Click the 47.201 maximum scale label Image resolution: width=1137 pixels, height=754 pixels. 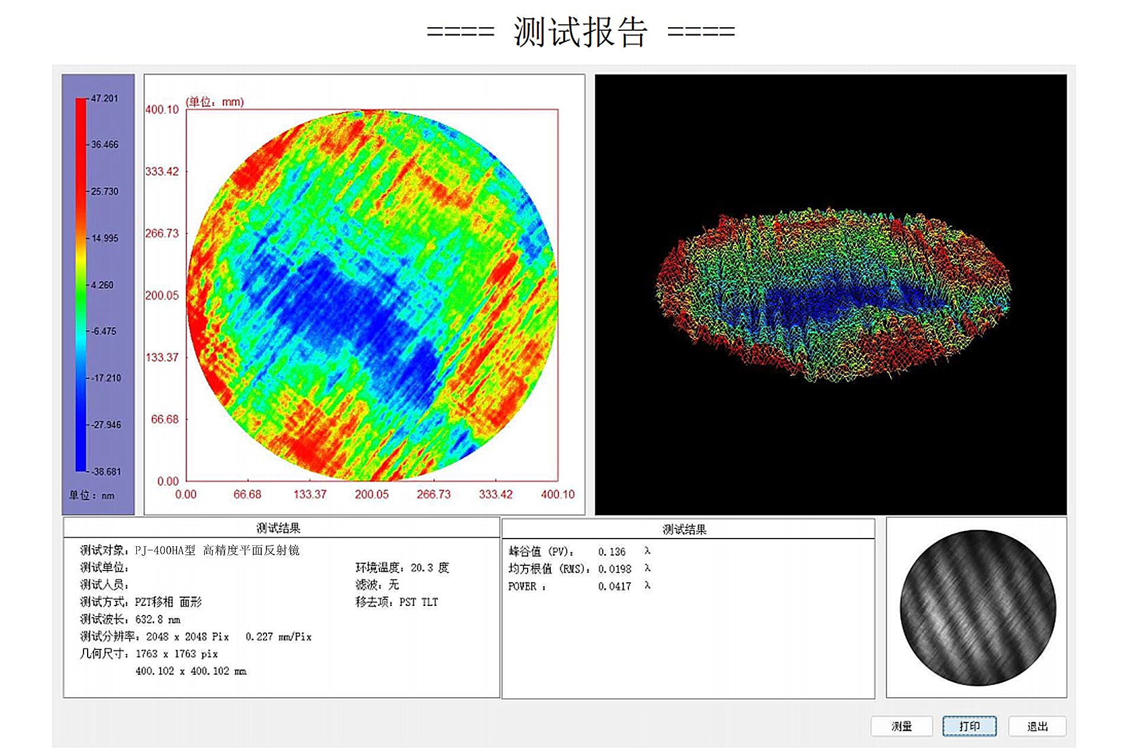click(104, 98)
